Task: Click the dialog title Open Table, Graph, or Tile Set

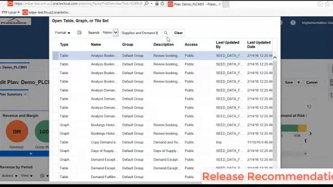Action: pyautogui.click(x=80, y=21)
